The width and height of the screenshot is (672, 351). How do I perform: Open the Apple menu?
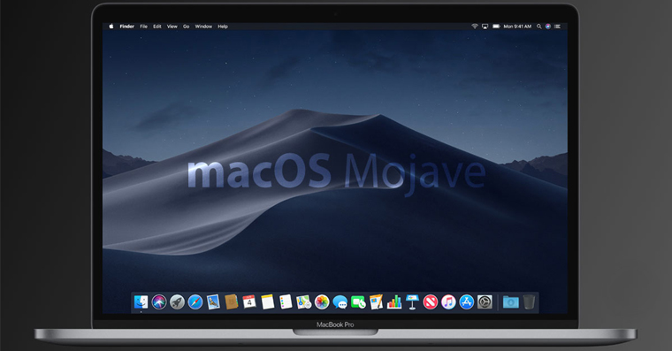coord(111,27)
